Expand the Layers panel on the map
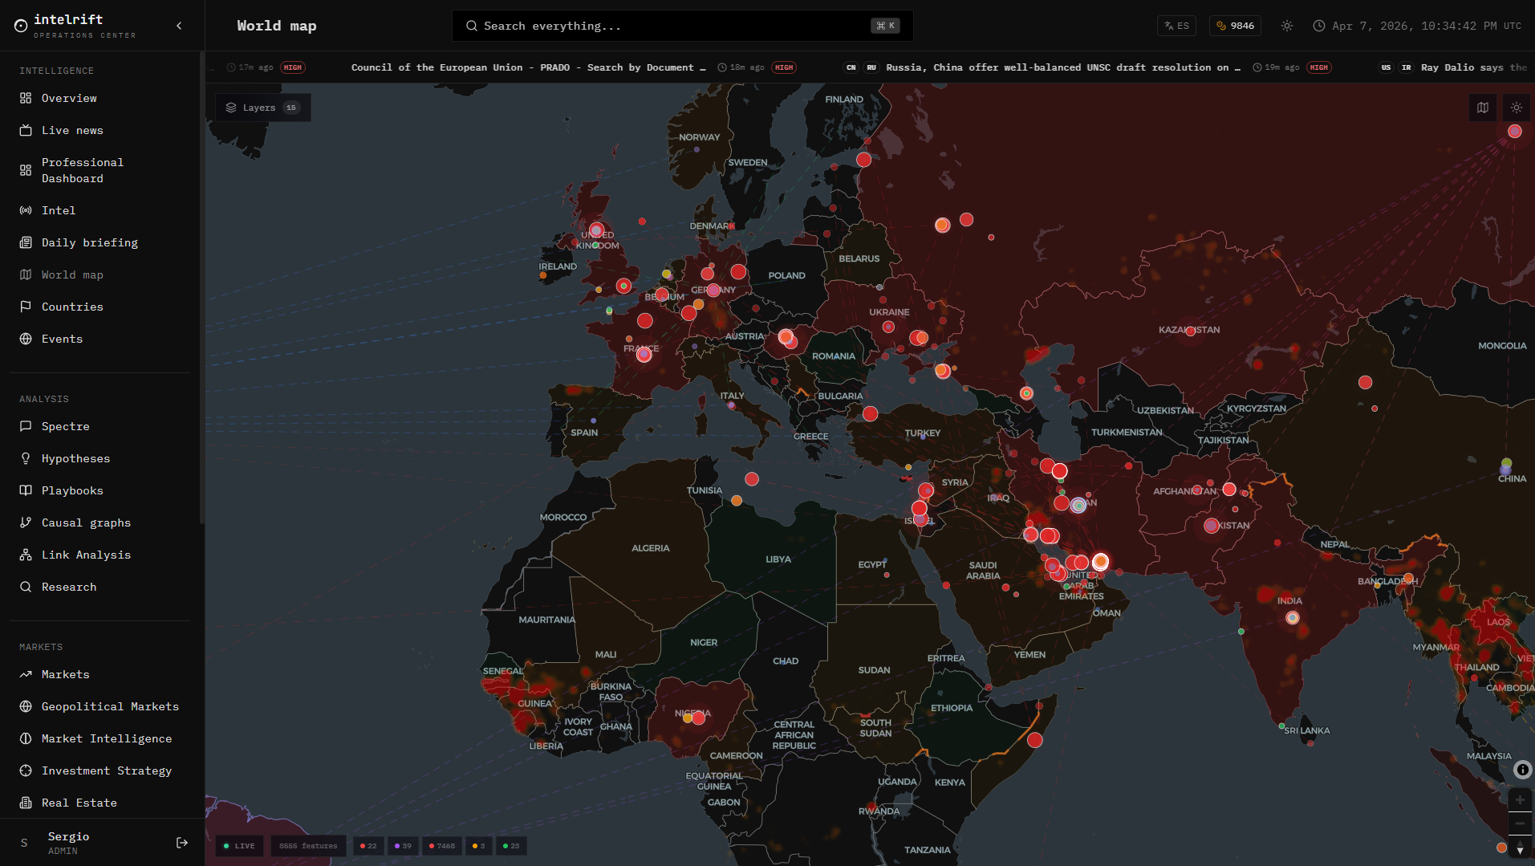The height and width of the screenshot is (866, 1535). pyautogui.click(x=262, y=108)
